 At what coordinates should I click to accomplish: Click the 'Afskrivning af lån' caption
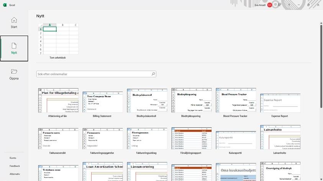pos(57,116)
